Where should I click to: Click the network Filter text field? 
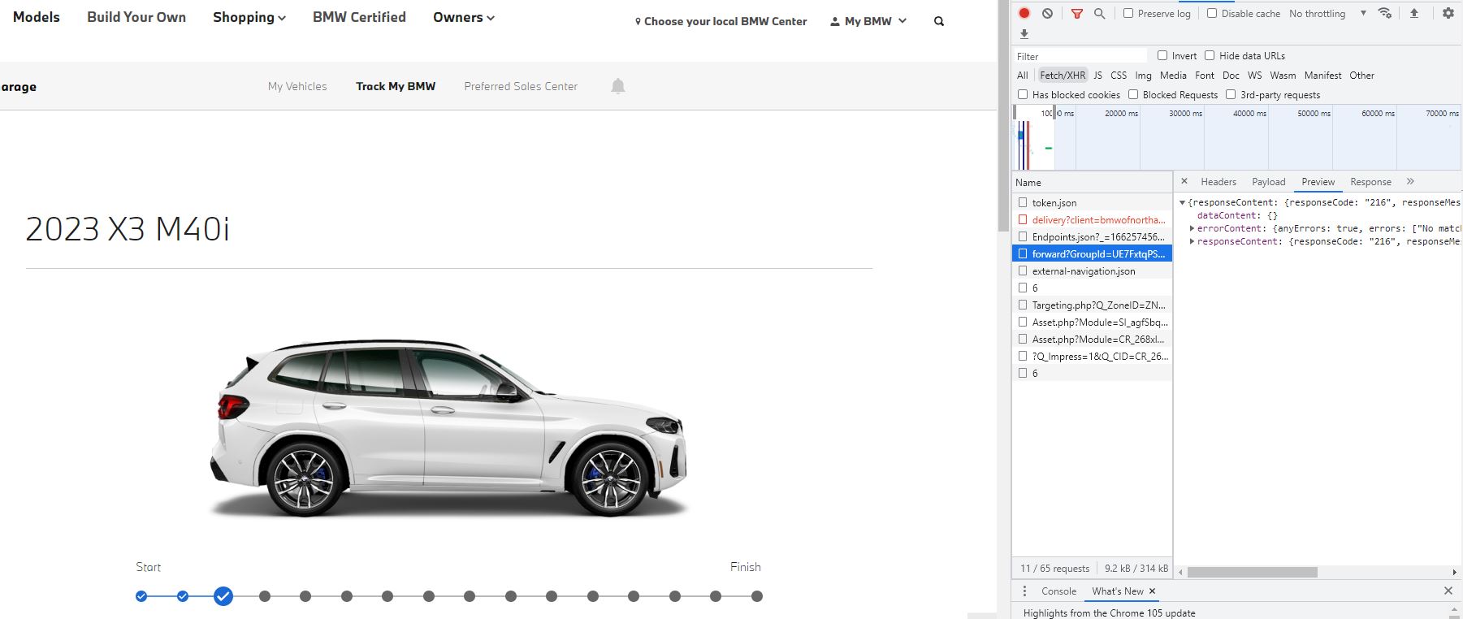point(1080,56)
